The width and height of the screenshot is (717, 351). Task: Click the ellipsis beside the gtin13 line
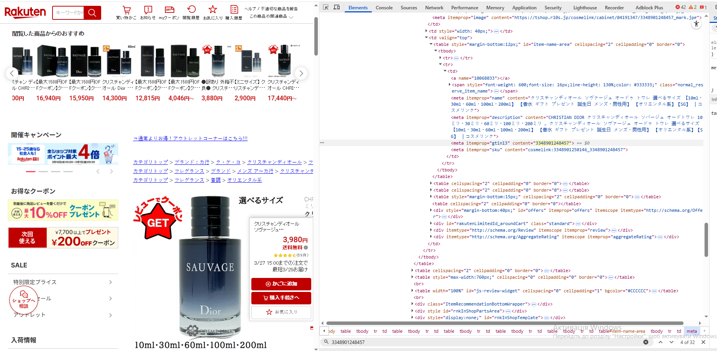[322, 143]
